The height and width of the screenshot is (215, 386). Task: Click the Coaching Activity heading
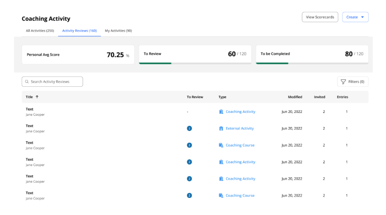(x=46, y=19)
